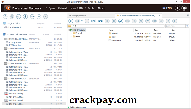
Task: Click the hash # icon in explorer toolbar
Action: (x=175, y=21)
